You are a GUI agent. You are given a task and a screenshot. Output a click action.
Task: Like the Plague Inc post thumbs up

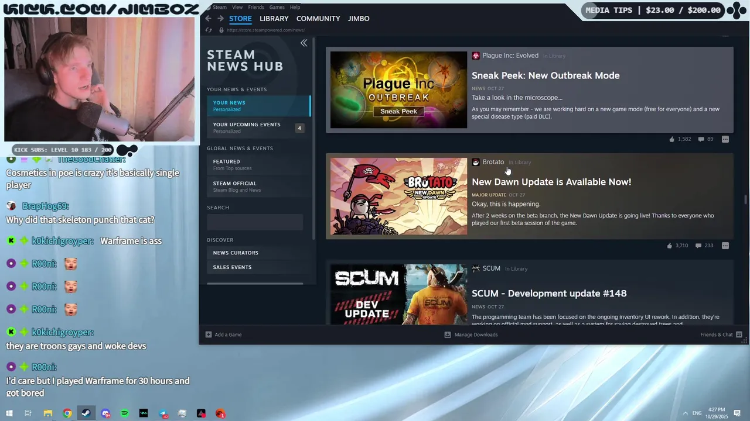coord(671,139)
